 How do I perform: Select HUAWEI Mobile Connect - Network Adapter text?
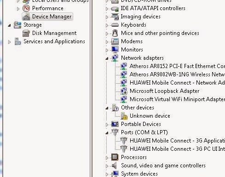[x=177, y=83]
